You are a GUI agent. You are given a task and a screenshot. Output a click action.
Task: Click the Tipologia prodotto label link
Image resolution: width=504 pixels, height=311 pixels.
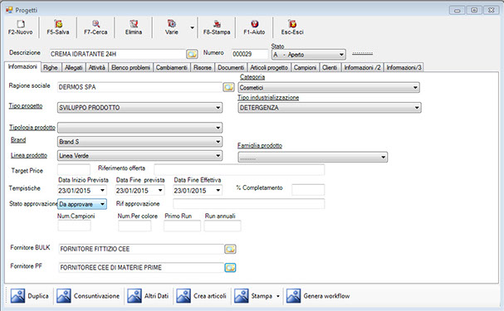pyautogui.click(x=32, y=128)
